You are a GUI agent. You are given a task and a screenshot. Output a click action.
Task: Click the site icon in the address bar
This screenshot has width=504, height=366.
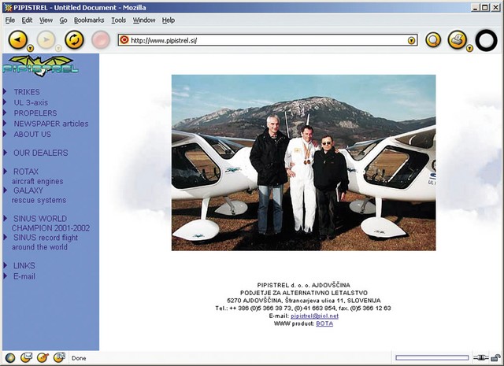(124, 40)
